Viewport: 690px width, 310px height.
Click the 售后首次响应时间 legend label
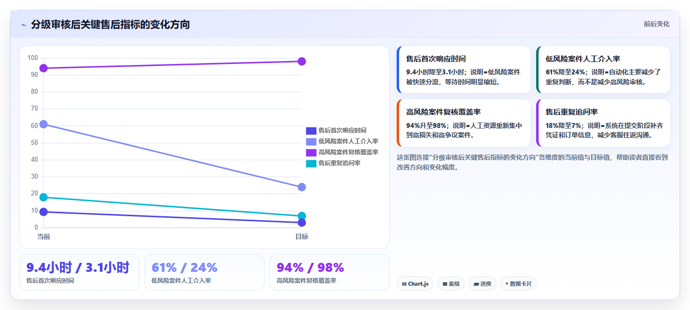pos(343,130)
